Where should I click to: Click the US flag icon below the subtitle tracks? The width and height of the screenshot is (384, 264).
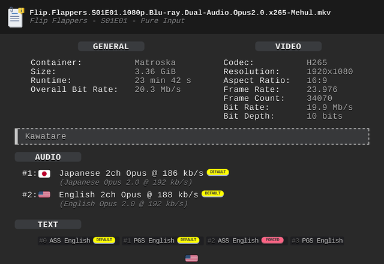point(191,258)
